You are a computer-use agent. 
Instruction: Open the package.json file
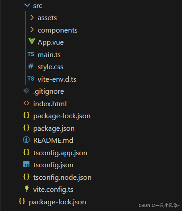point(54,128)
